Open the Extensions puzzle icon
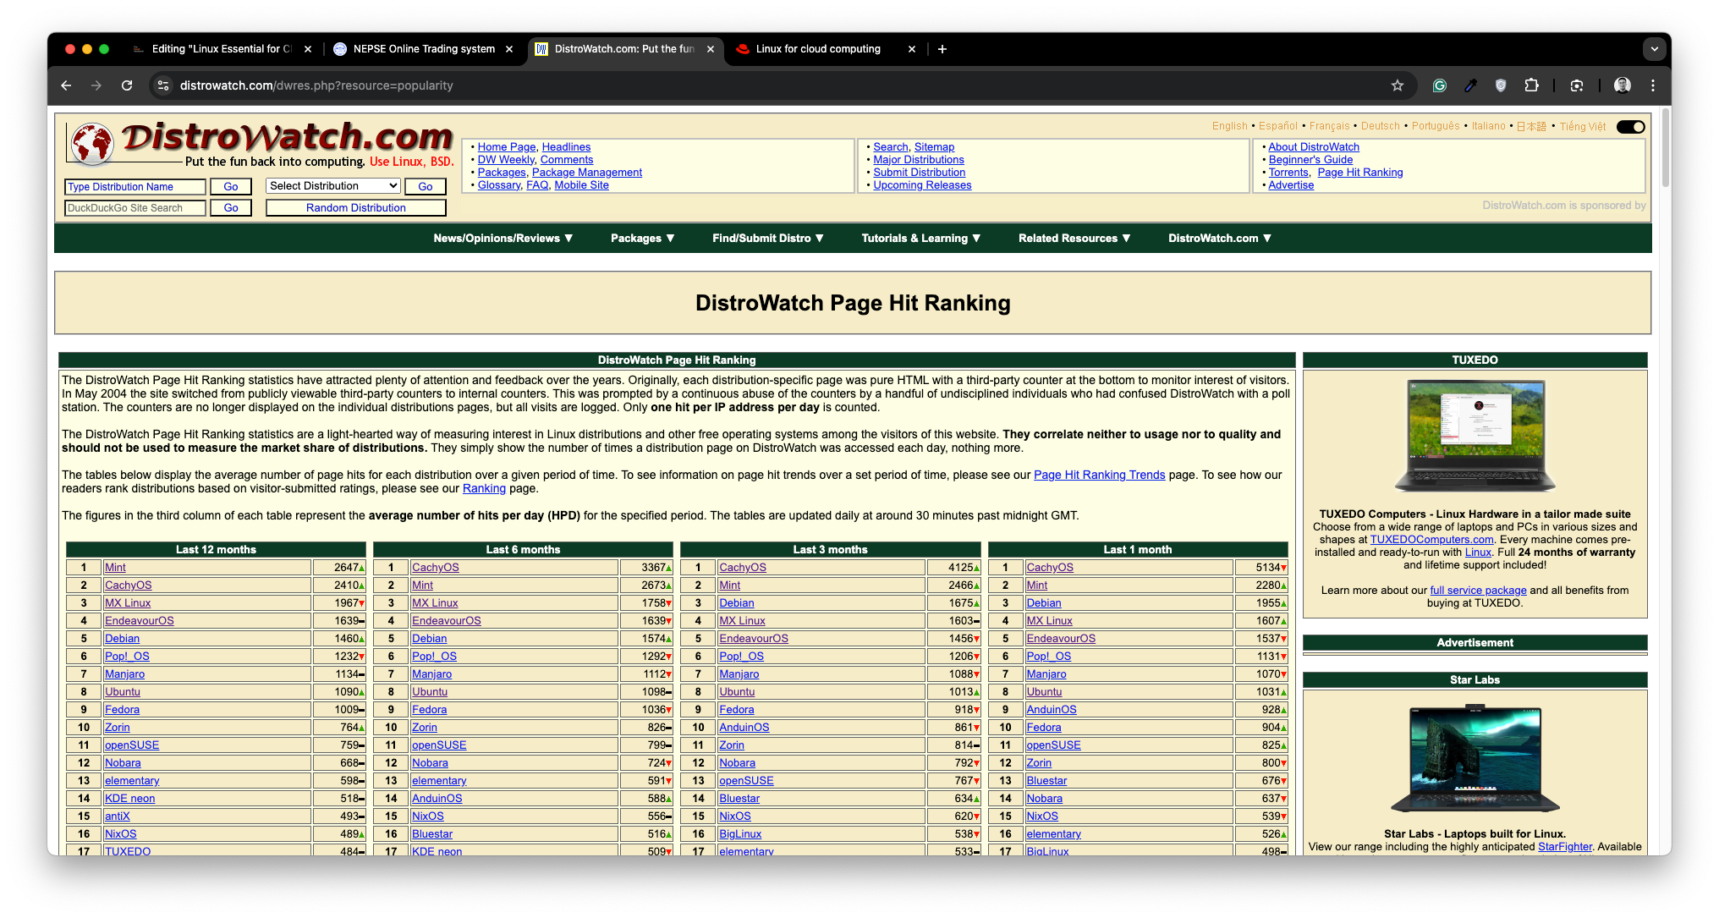1719x918 pixels. 1531,85
